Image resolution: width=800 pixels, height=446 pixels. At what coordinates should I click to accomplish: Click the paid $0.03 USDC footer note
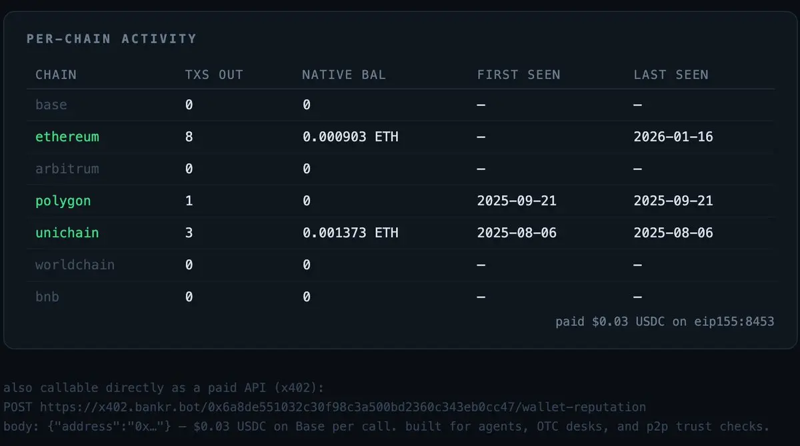tap(665, 322)
